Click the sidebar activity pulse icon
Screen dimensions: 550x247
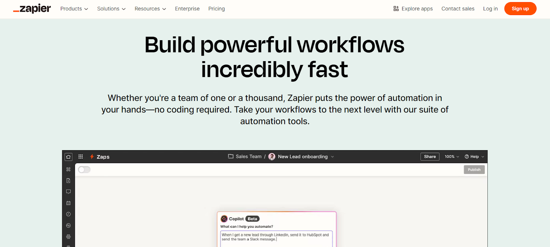(68, 225)
